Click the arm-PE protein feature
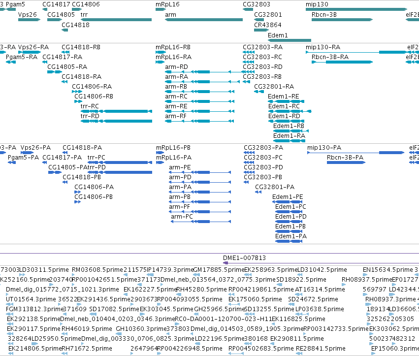419x356 pixels. point(200,172)
